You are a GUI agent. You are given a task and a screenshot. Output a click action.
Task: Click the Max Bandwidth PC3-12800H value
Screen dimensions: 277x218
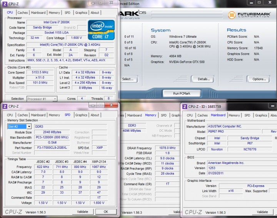tap(52, 138)
